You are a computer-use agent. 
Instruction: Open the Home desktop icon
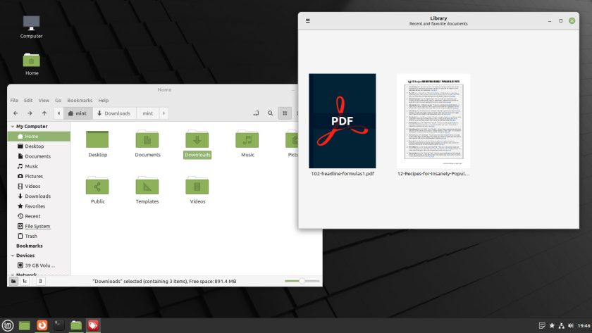(x=31, y=60)
